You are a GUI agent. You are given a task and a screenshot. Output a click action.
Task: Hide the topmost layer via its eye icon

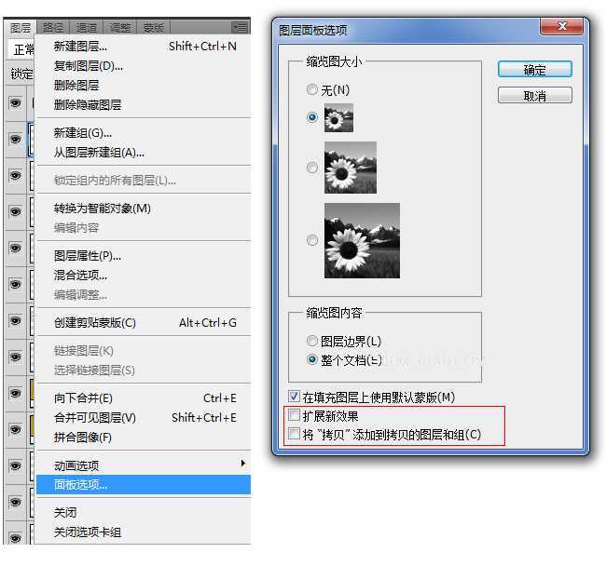[15, 103]
